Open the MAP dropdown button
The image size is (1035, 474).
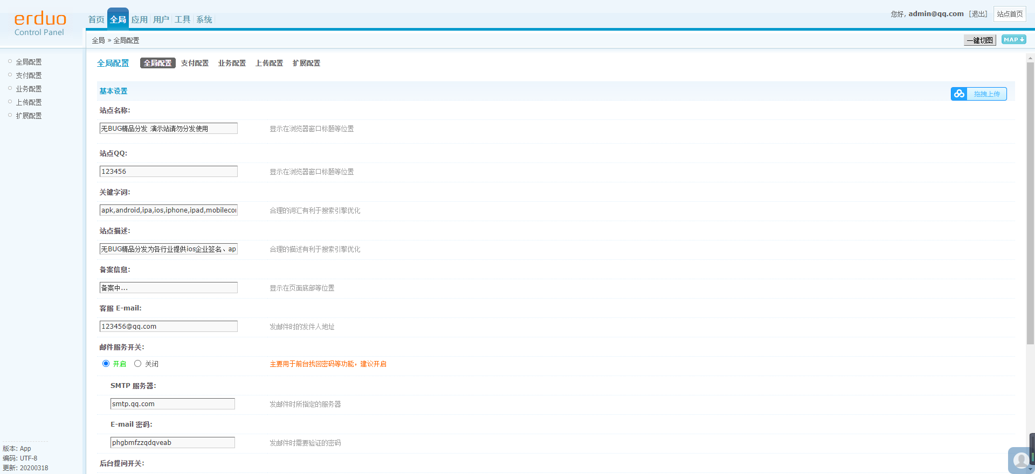1013,40
